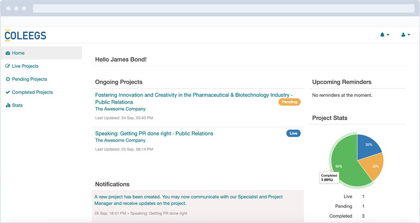Click the blue Live status badge

point(293,133)
